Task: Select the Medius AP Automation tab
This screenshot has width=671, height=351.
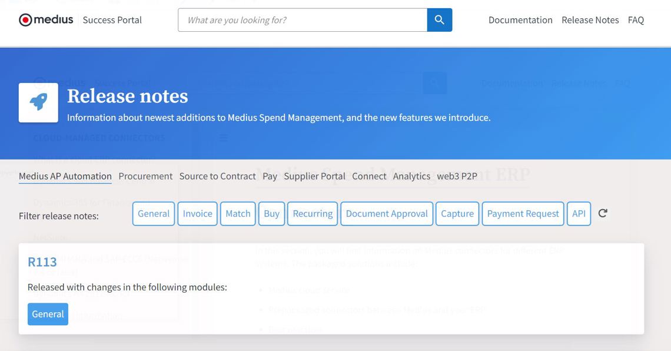Action: 65,176
